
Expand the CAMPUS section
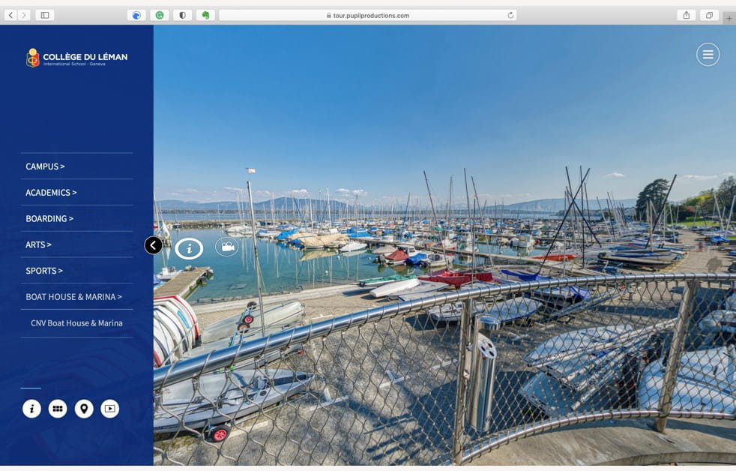pyautogui.click(x=45, y=166)
